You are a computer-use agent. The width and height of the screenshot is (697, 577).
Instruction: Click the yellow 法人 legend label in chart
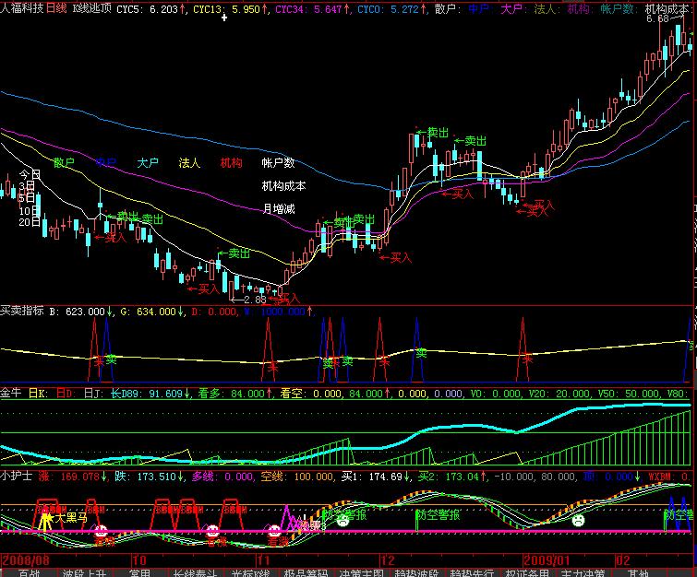(189, 163)
